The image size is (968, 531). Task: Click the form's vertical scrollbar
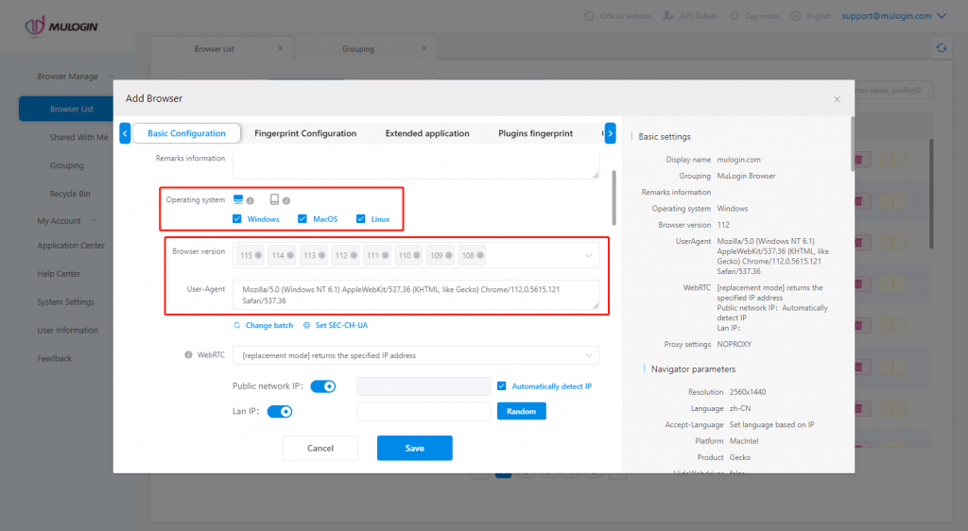[614, 197]
